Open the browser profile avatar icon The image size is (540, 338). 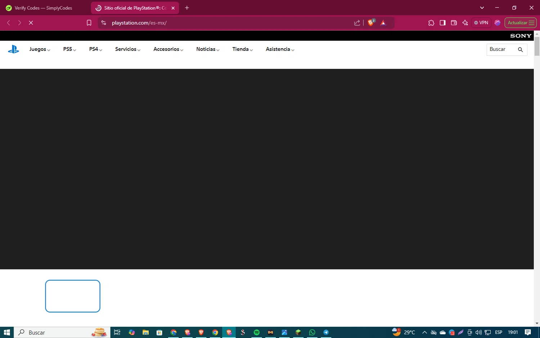coord(498,23)
